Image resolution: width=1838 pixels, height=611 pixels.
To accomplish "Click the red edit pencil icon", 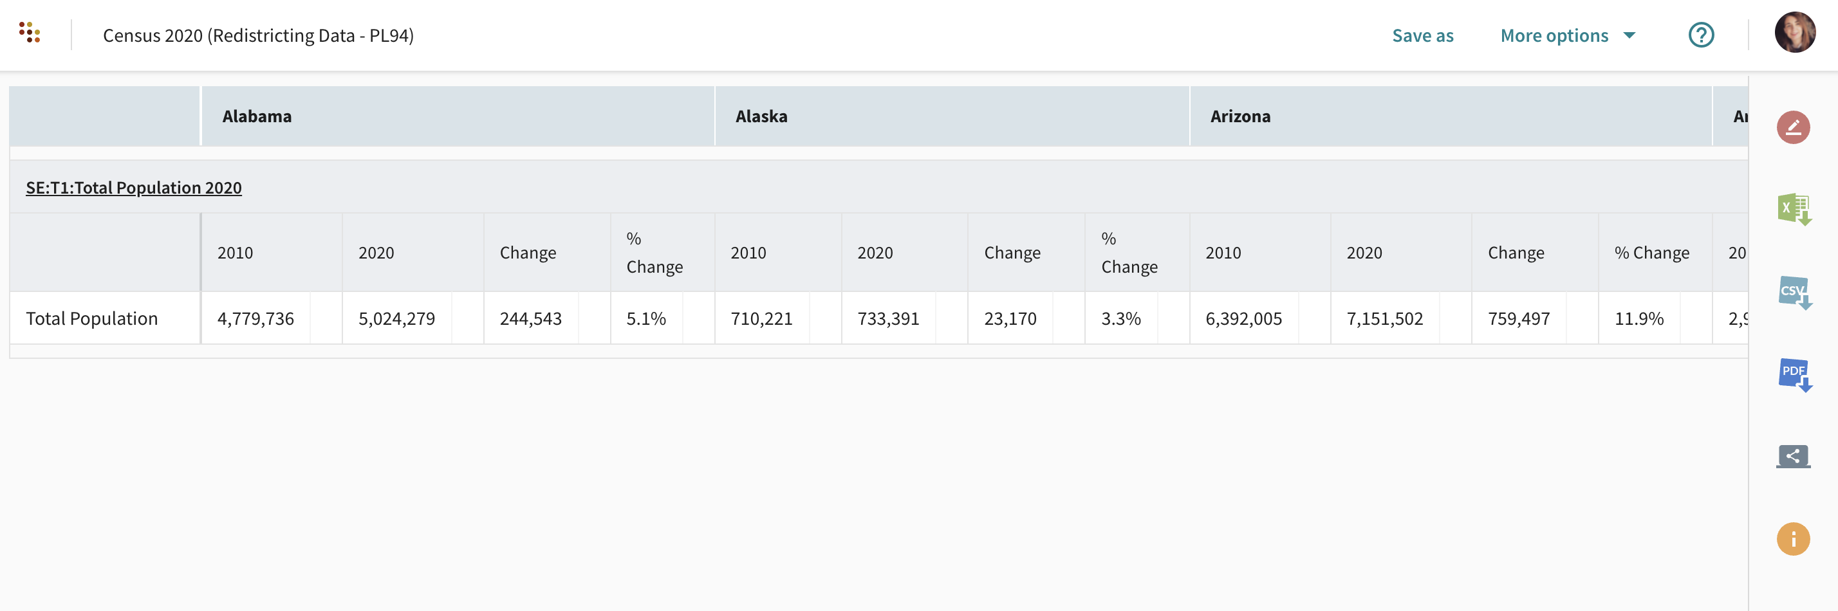I will [1792, 127].
